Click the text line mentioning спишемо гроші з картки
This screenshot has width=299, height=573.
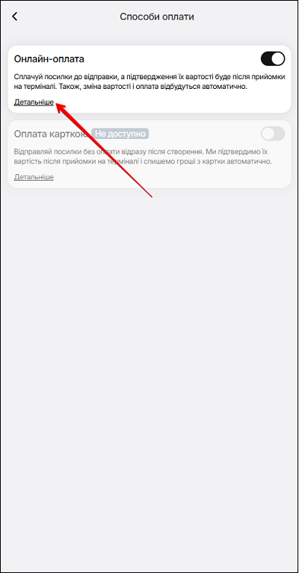tap(143, 161)
